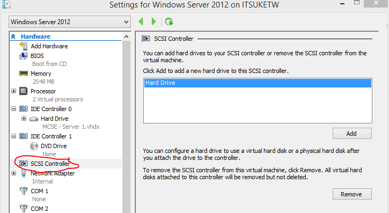Collapse the IDE Controller 0 node
The image size is (389, 213).
click(13, 108)
